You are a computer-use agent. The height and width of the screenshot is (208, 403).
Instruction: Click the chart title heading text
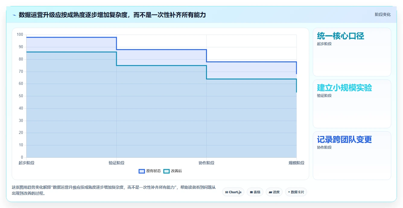click(x=112, y=15)
